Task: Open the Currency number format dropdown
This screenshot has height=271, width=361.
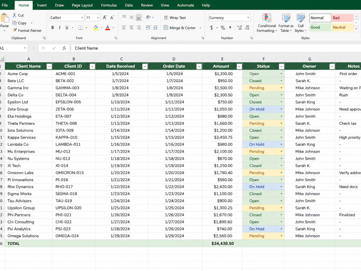Action: pyautogui.click(x=248, y=17)
